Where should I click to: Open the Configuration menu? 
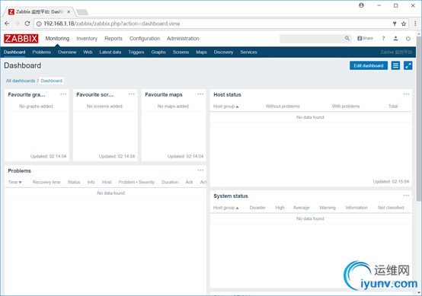click(145, 39)
